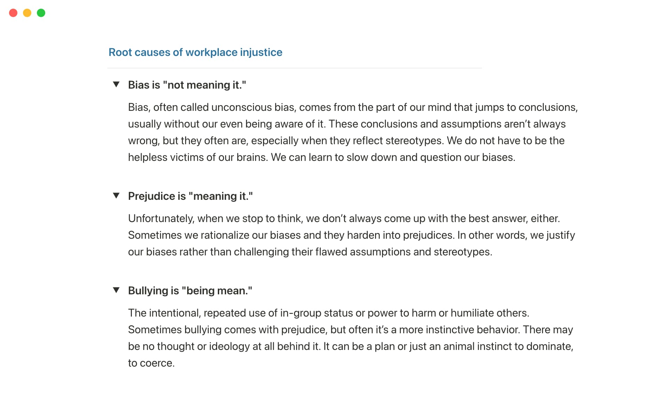The width and height of the screenshot is (668, 417).
Task: Click the line starting 'Sometimes we rationalize our biases'
Action: [x=351, y=235]
